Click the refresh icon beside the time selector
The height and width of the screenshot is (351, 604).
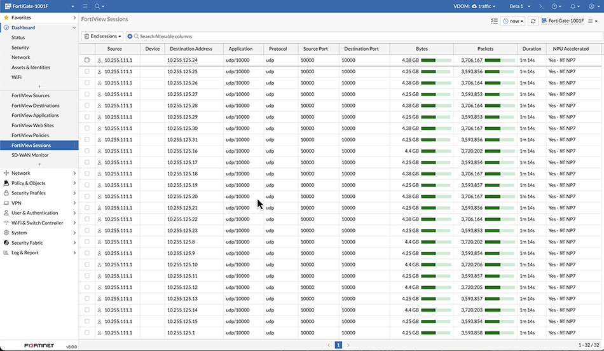(533, 21)
